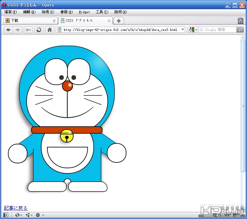Expand the address bar history dropdown
This screenshot has width=247, height=219.
pos(183,30)
